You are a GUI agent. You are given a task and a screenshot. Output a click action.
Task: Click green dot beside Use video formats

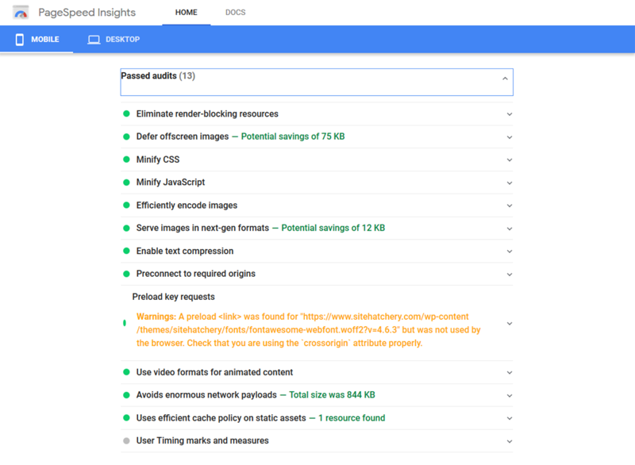click(126, 372)
